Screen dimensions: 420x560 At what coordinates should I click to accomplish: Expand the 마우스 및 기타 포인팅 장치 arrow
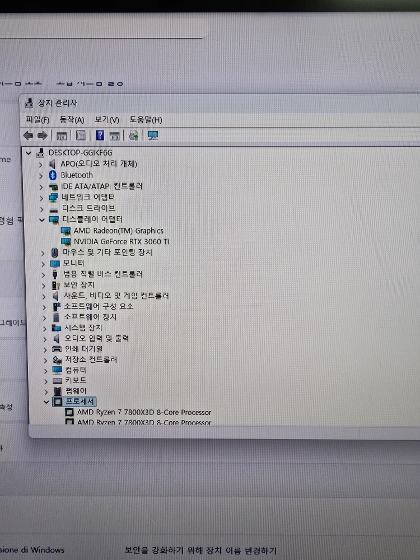point(43,253)
